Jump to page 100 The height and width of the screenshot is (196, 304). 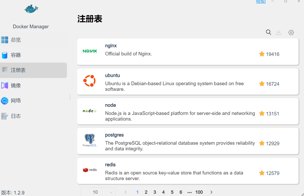pos(199,192)
